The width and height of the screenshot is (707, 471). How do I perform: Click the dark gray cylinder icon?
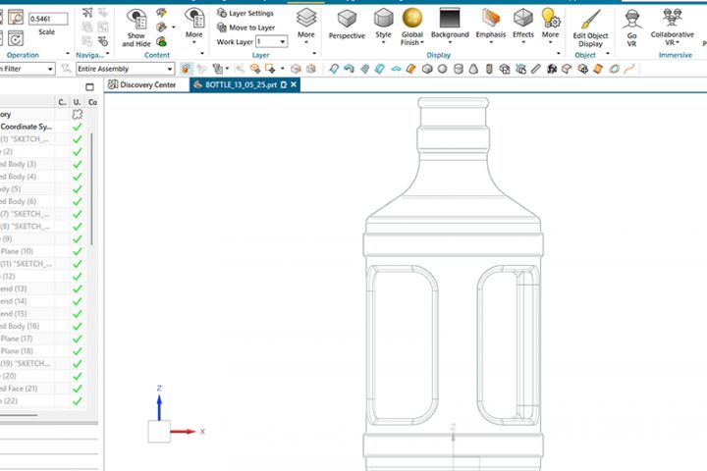click(x=489, y=69)
